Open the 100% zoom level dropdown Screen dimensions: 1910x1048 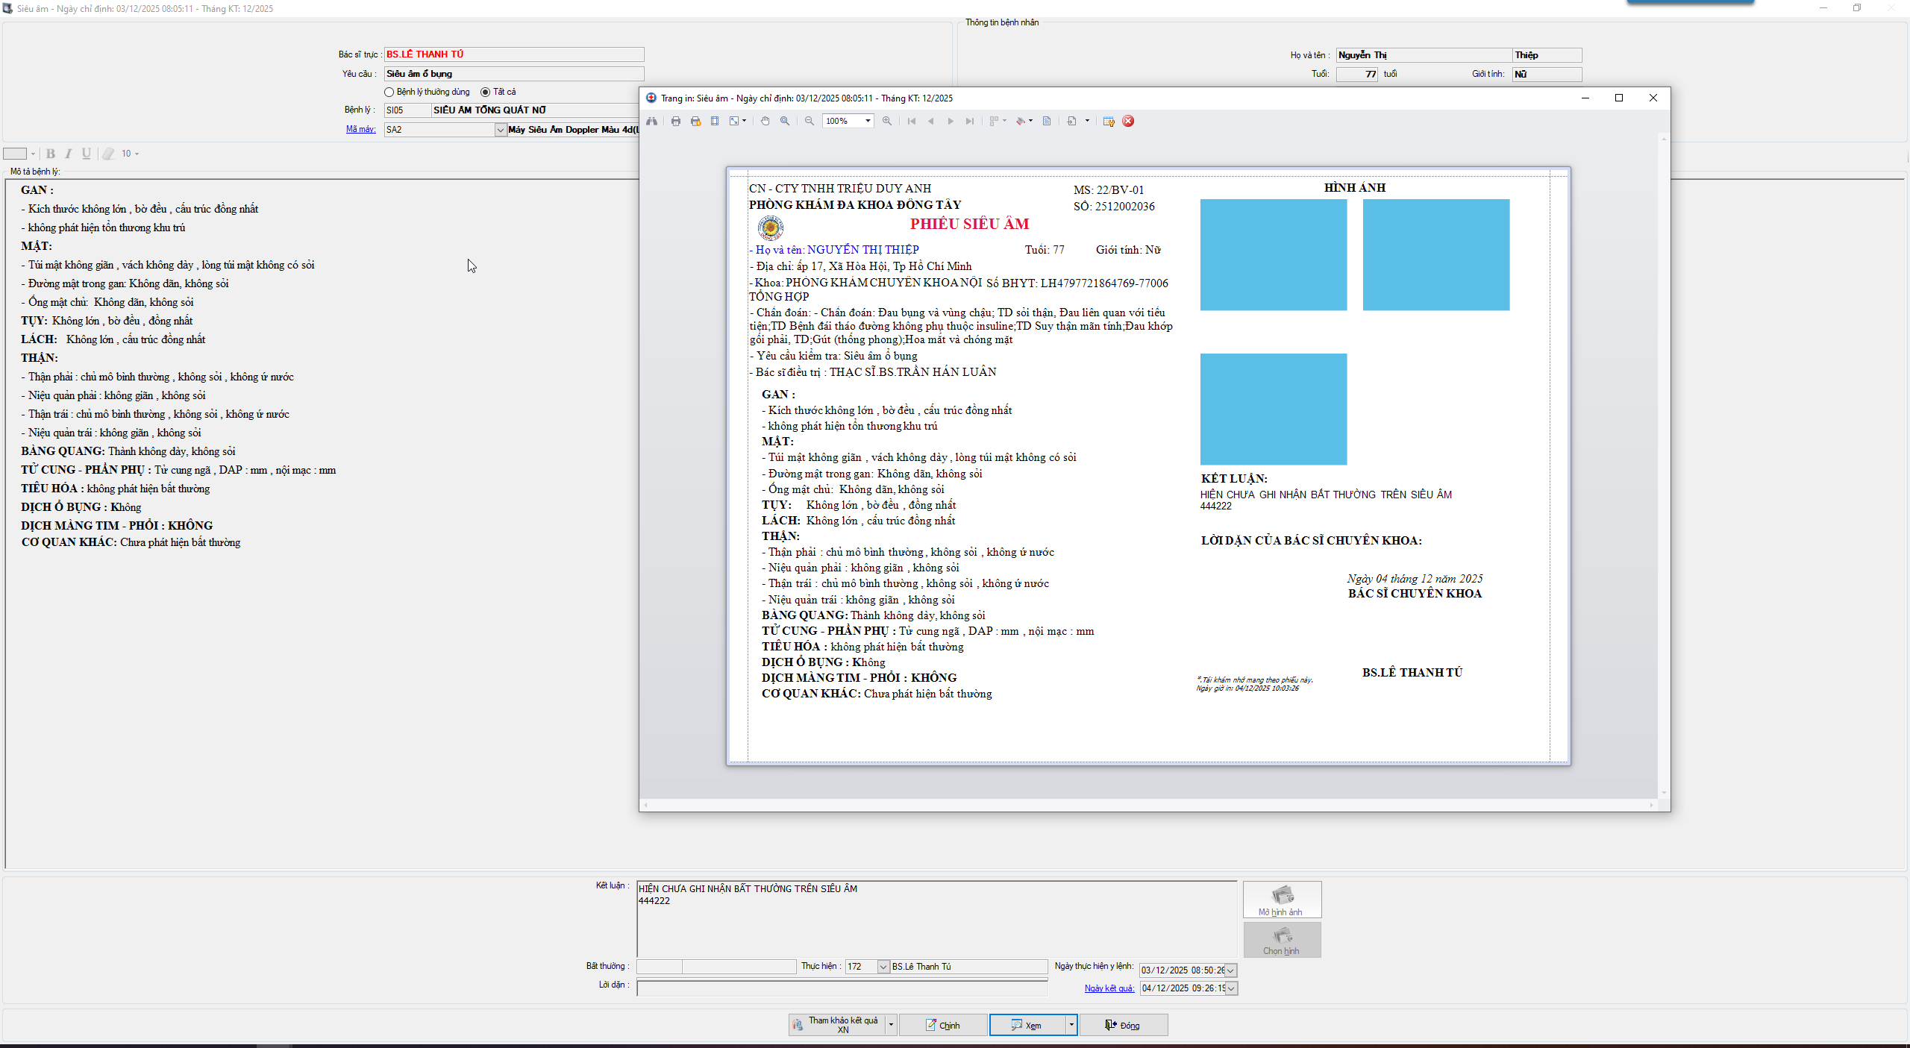pyautogui.click(x=868, y=121)
